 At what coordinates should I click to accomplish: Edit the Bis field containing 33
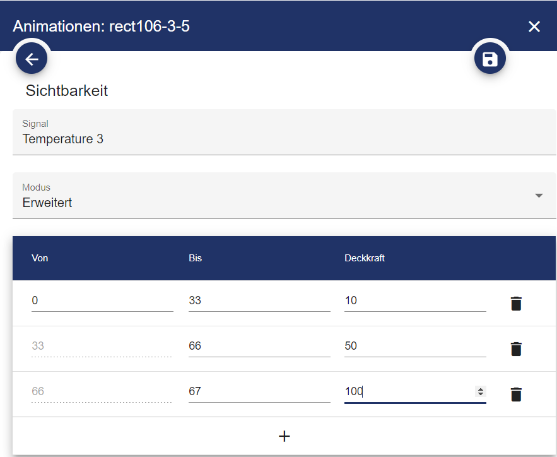[x=259, y=301]
